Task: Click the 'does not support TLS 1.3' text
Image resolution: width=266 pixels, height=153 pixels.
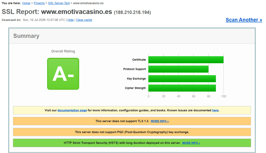Action: (x=122, y=121)
